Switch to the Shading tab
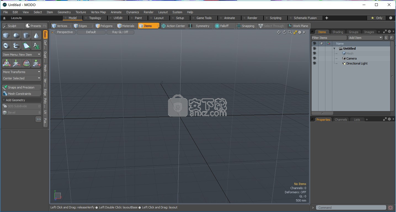396x212 pixels. pos(337,32)
